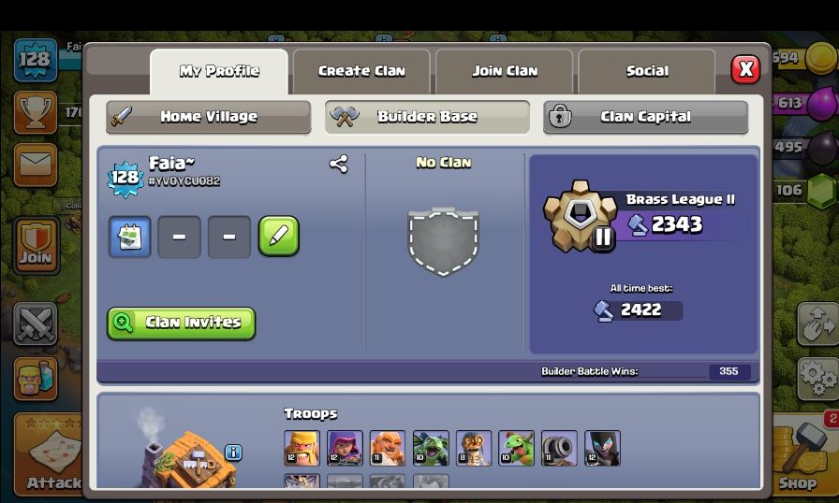Tap the calendar player label slot

129,237
